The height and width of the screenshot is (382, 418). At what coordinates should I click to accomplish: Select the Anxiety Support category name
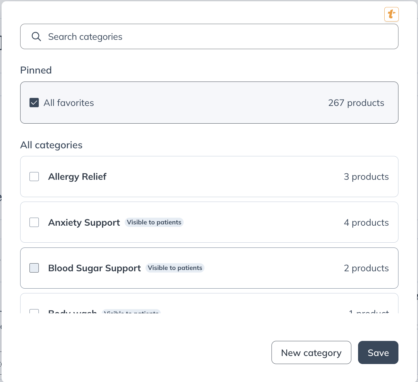84,222
